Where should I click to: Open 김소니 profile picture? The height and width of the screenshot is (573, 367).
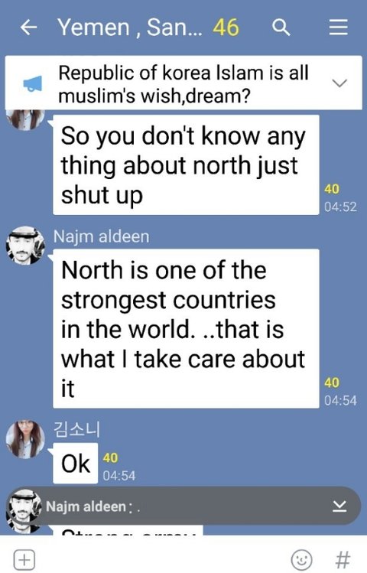[25, 439]
